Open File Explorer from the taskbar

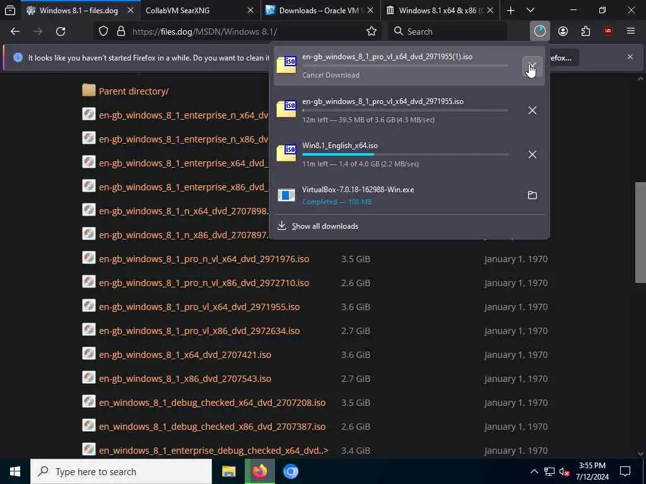228,471
